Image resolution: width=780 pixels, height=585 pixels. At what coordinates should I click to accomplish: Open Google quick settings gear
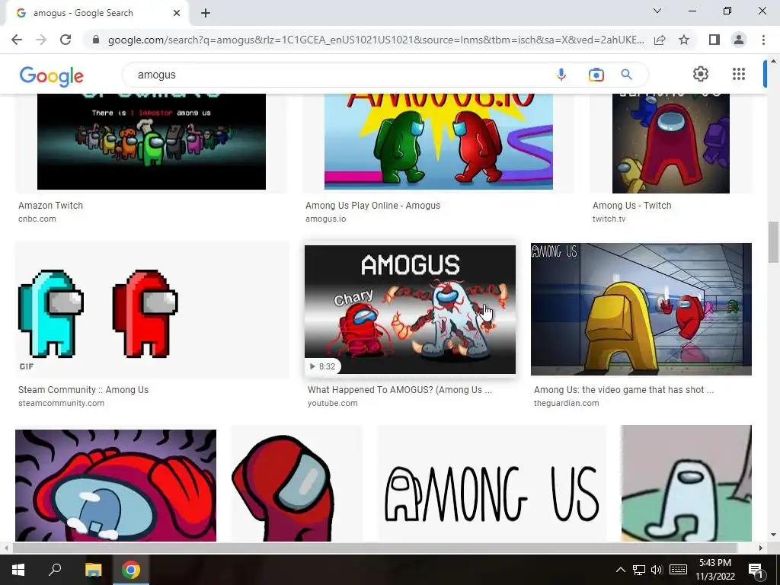pos(701,74)
